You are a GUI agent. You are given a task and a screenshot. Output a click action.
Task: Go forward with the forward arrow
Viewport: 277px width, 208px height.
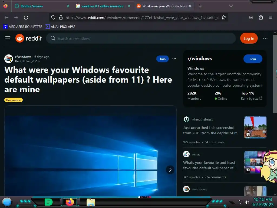click(16, 18)
